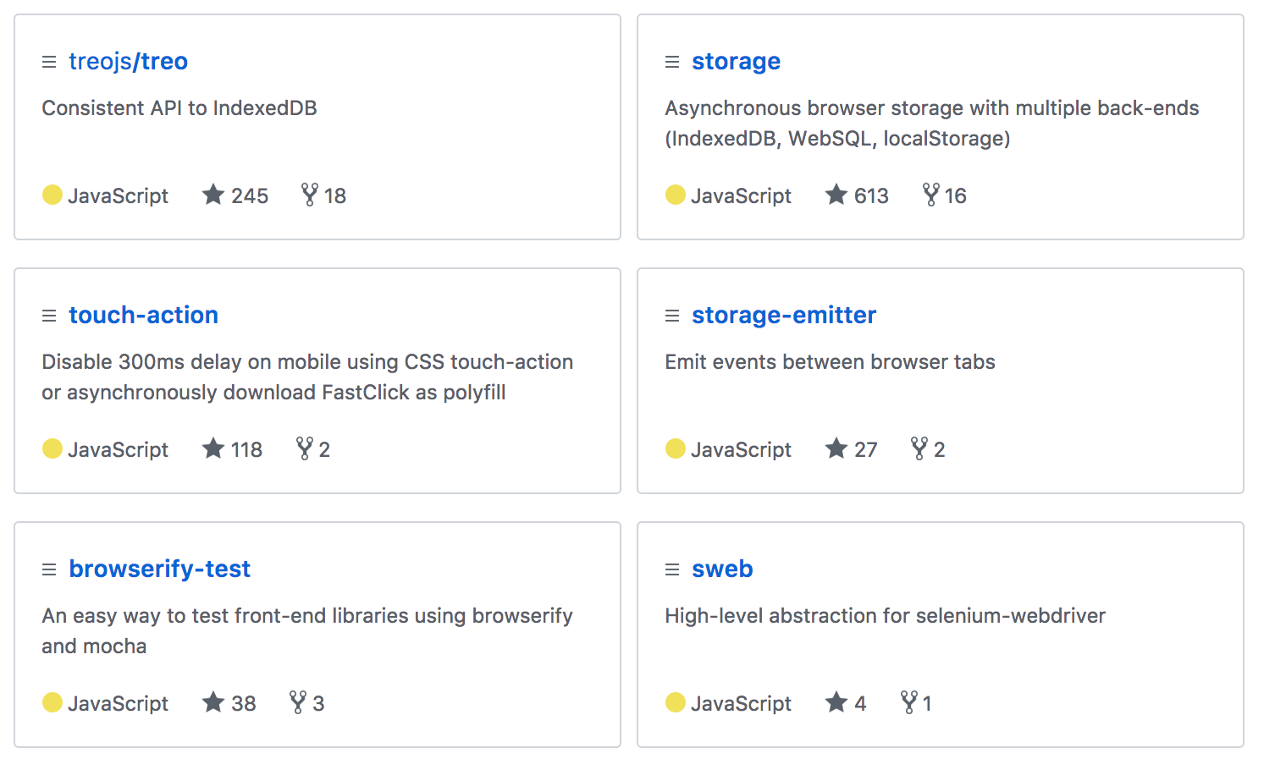Open the storage-emitter repository
1275x770 pixels.
(x=784, y=315)
